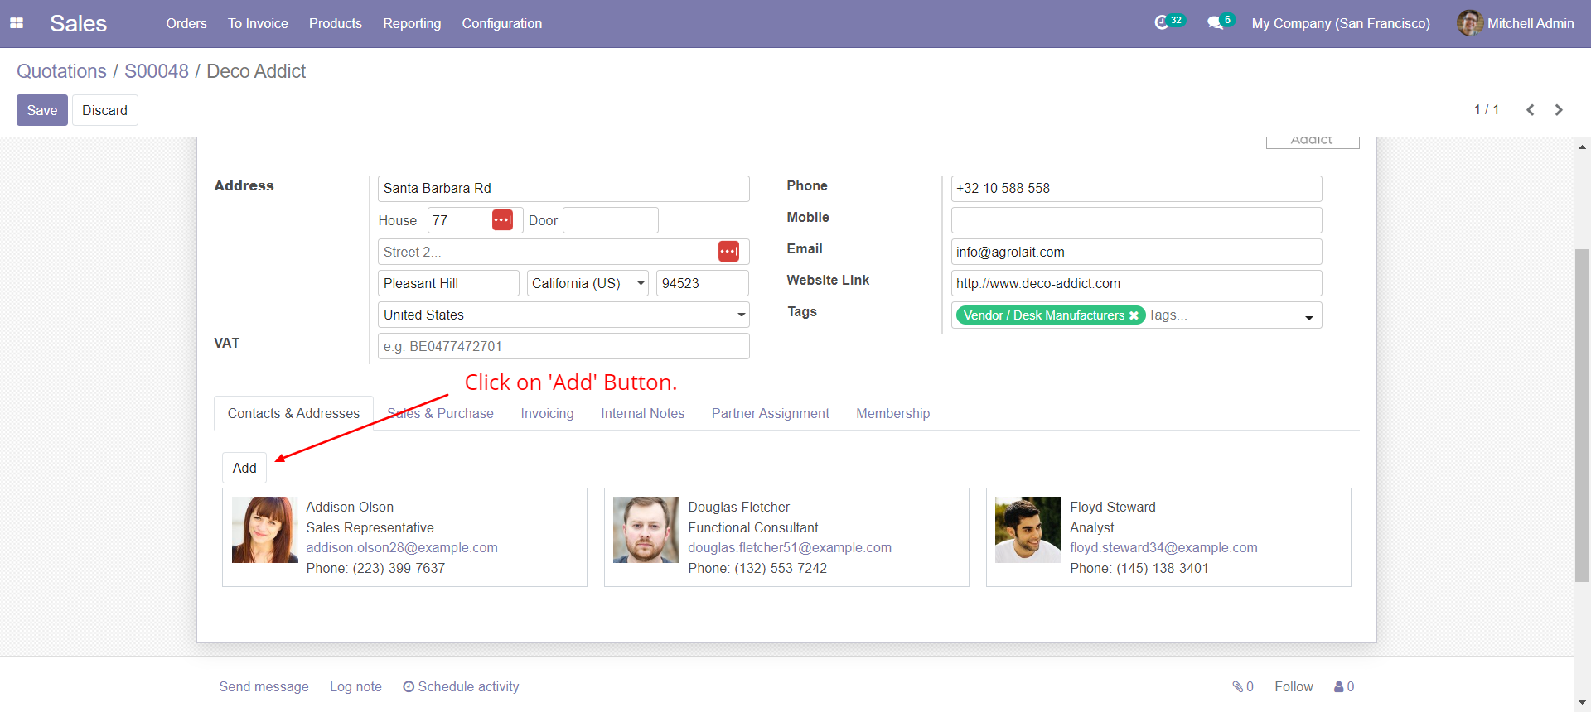
Task: Open the activities clock icon
Action: click(x=1162, y=23)
